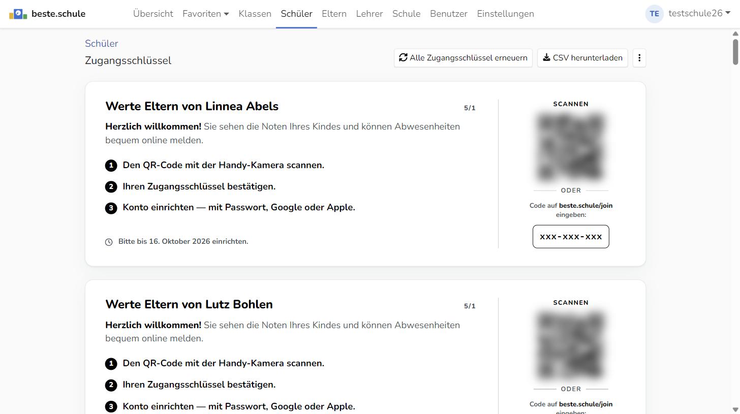Viewport: 740px width, 414px height.
Task: Click the 5/1 class label in Linnea Abels' card
Action: click(470, 108)
